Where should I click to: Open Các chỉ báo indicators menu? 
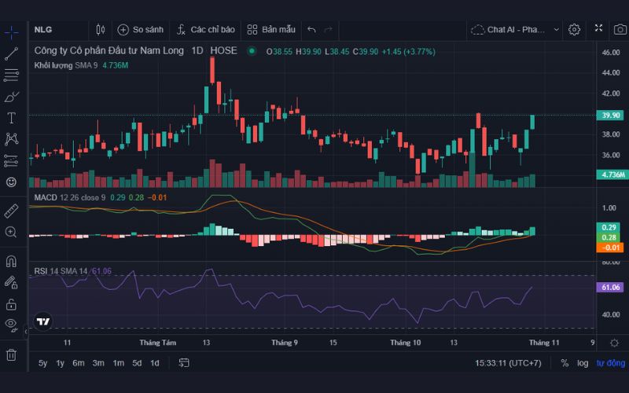206,29
